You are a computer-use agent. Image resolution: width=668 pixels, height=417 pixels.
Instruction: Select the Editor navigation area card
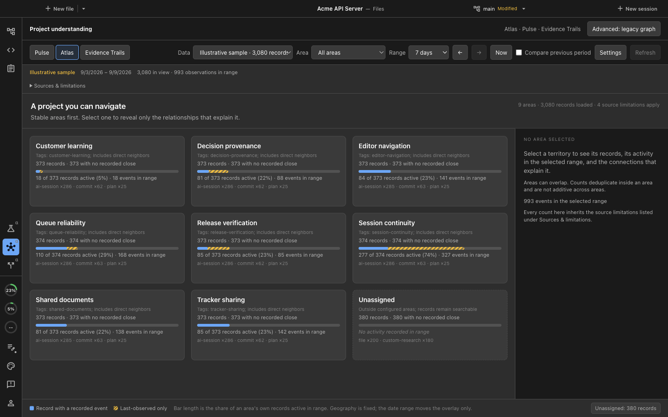click(x=430, y=171)
